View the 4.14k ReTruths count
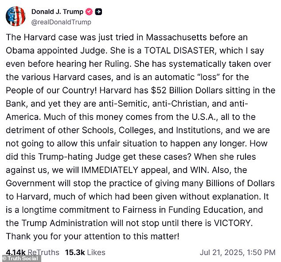 point(32,253)
